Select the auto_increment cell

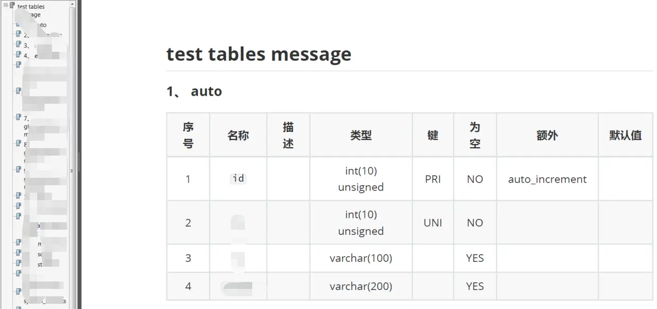547,179
